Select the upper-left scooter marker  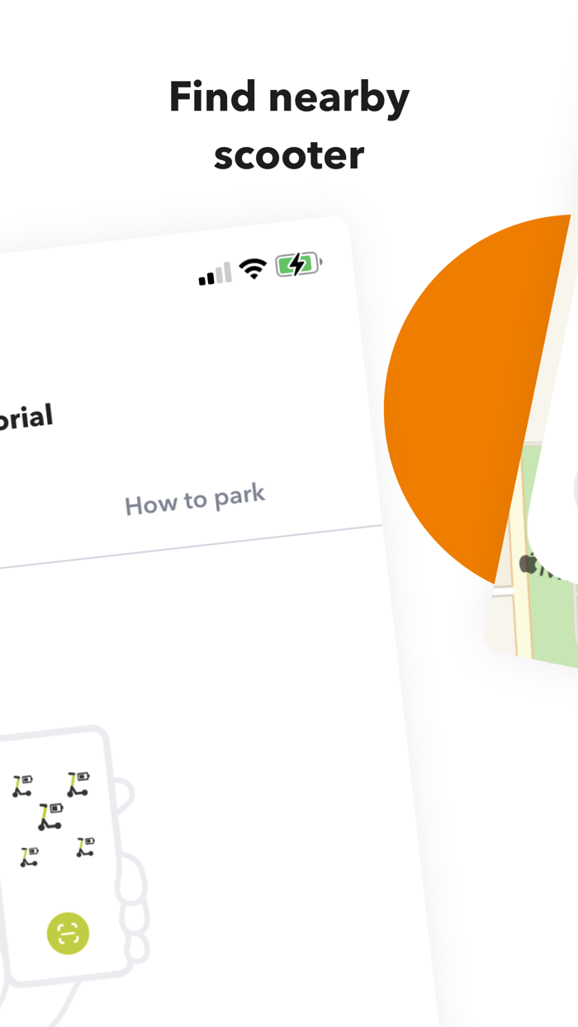pos(22,785)
